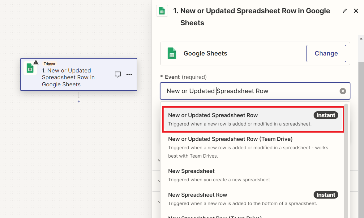The height and width of the screenshot is (218, 364).
Task: Add a new step via the plus icon
Action: [x=79, y=101]
